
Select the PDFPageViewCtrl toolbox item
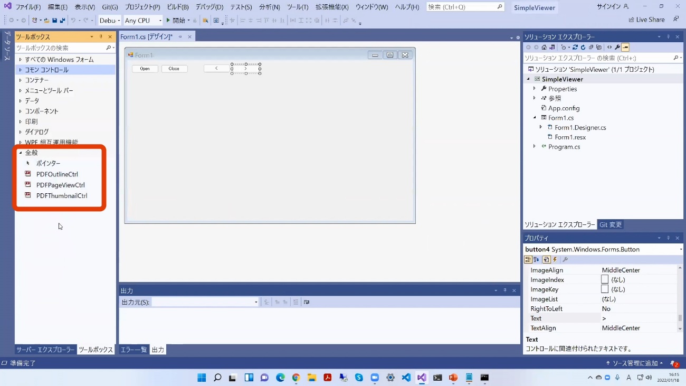(60, 185)
